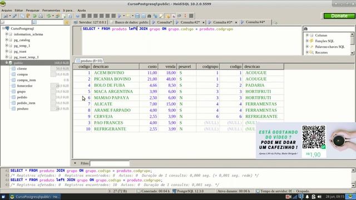Collapse the CursoPostgresql tree root

(3, 28)
